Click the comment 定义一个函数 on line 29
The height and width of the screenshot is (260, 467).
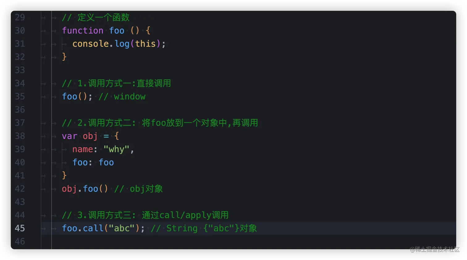103,17
